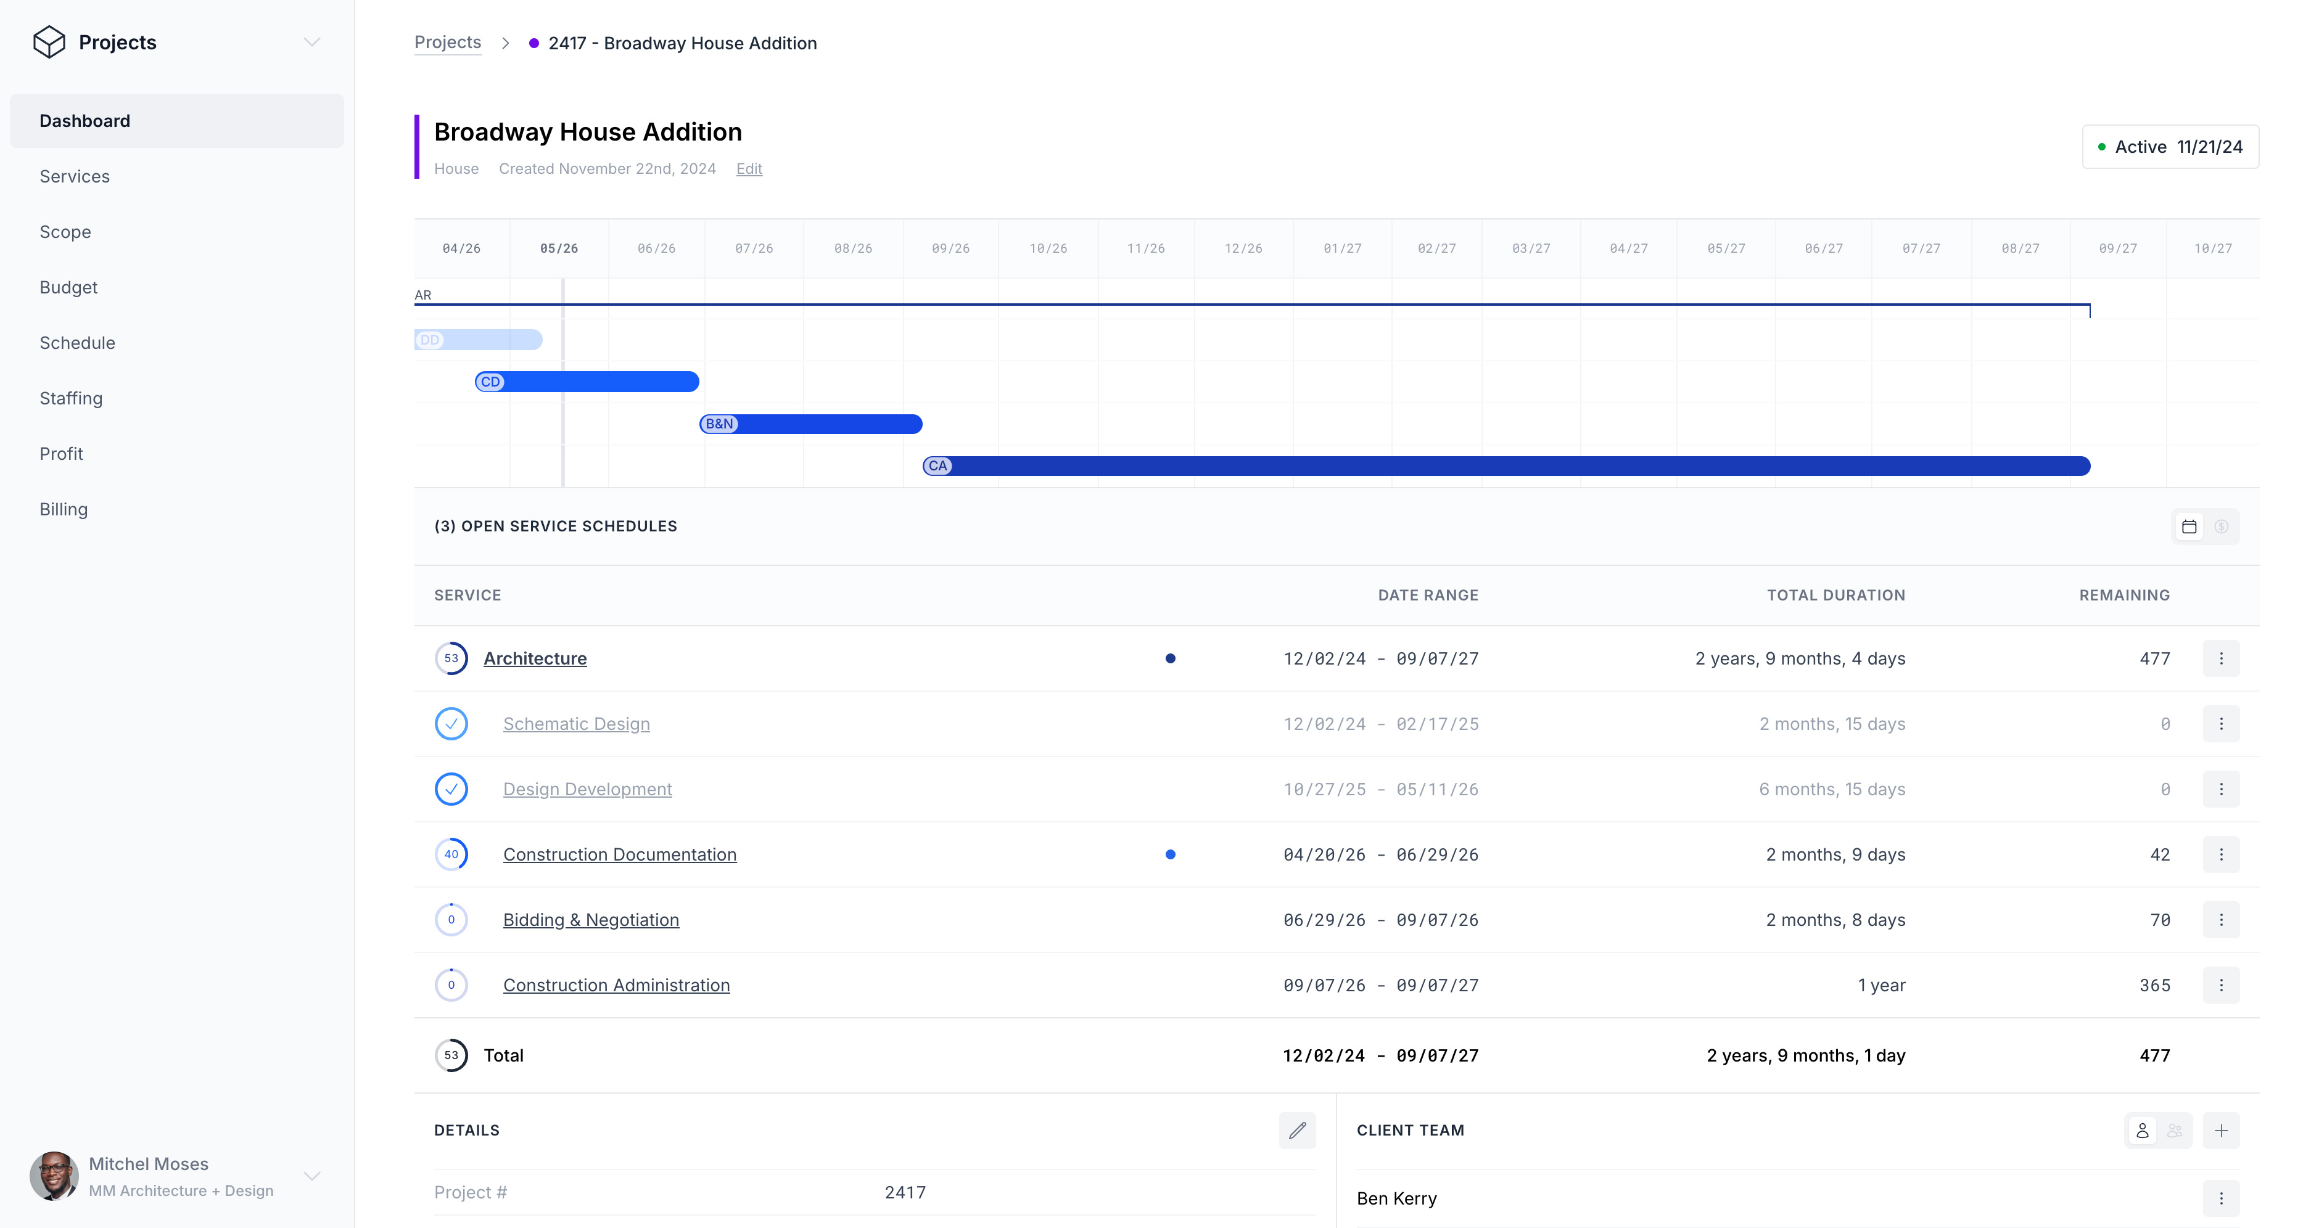Viewport: 2319px width, 1228px height.
Task: Click the REMAINING column header
Action: point(2125,596)
